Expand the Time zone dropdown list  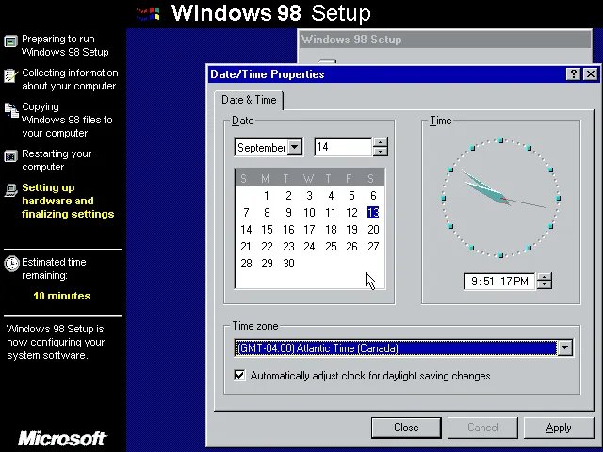pos(565,347)
